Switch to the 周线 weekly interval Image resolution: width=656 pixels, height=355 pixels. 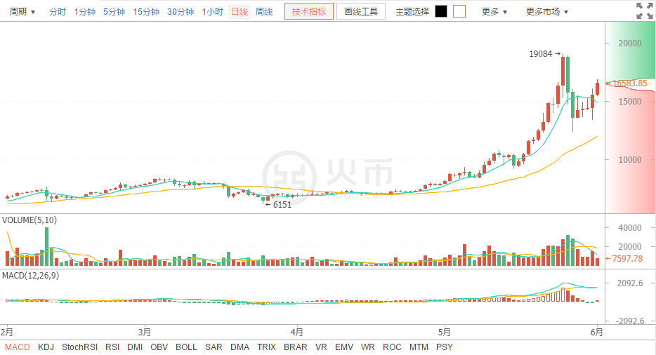click(x=264, y=12)
